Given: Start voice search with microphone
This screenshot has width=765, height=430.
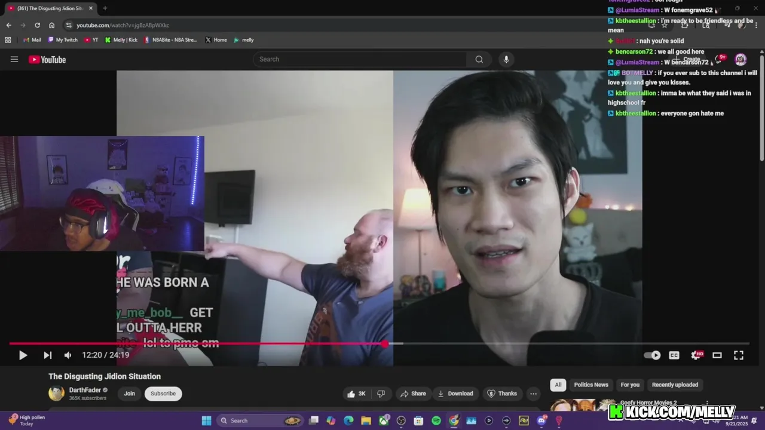Looking at the screenshot, I should click(x=506, y=59).
